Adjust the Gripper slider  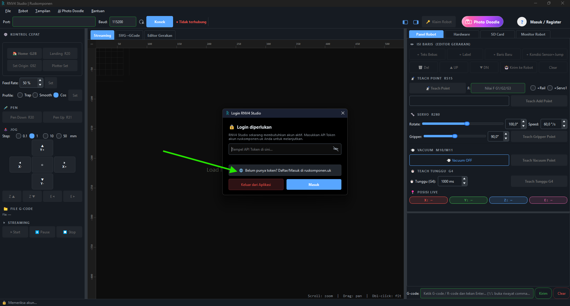[x=455, y=136]
